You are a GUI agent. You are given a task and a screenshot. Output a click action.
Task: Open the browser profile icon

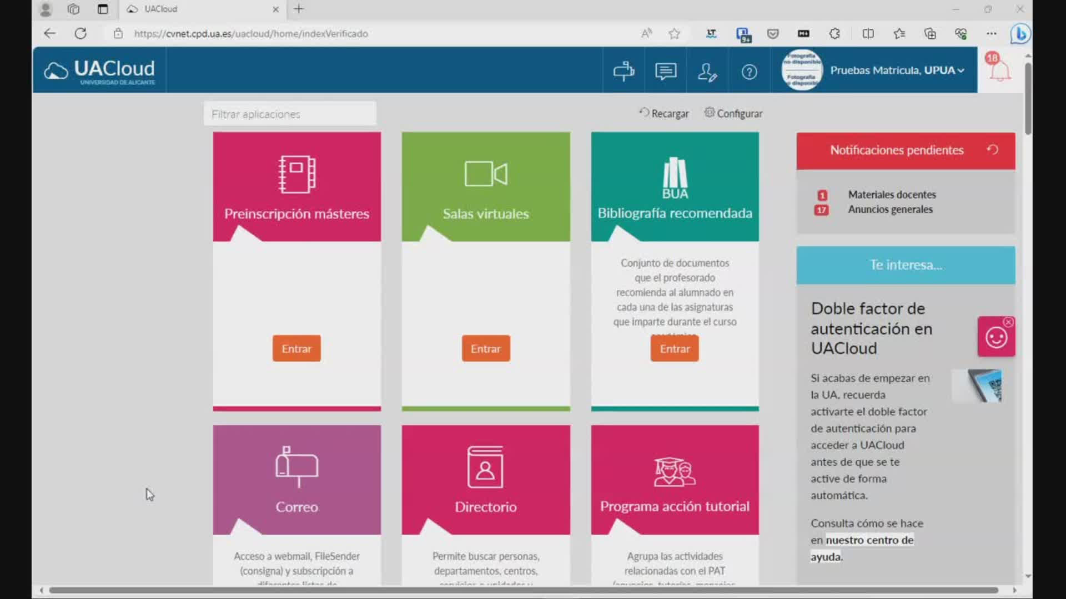[x=46, y=9]
